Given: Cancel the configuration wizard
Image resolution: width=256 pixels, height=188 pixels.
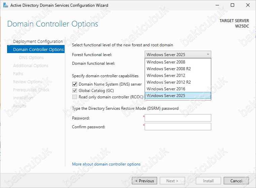Looking at the screenshot, I should click(x=236, y=181).
